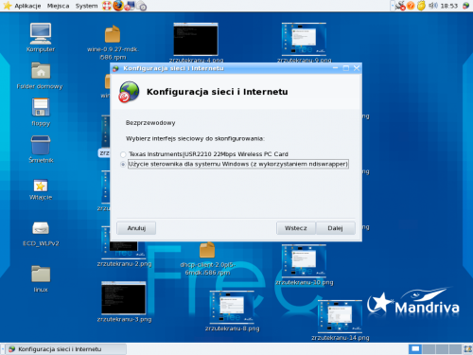
Task: Switch to the second workspace in the pager
Action: tap(429, 349)
